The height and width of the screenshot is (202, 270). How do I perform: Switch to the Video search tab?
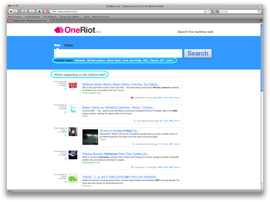pos(68,45)
